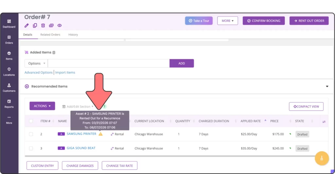Screen dimensions: 335x174
Task: Click the Recommended Items star icon
Action: 27,86
